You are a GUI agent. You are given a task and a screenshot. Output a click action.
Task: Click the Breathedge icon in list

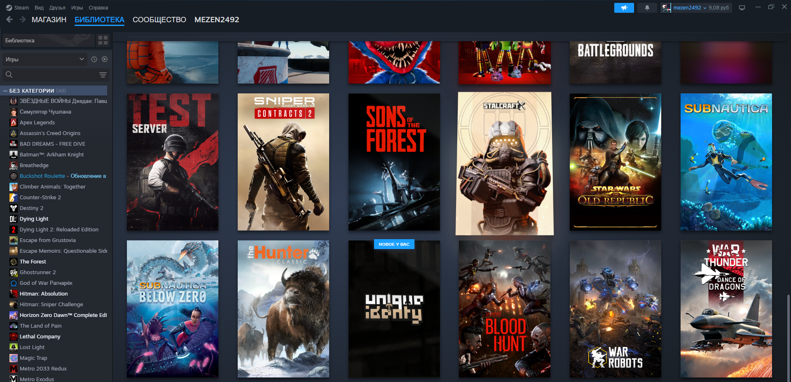[14, 165]
